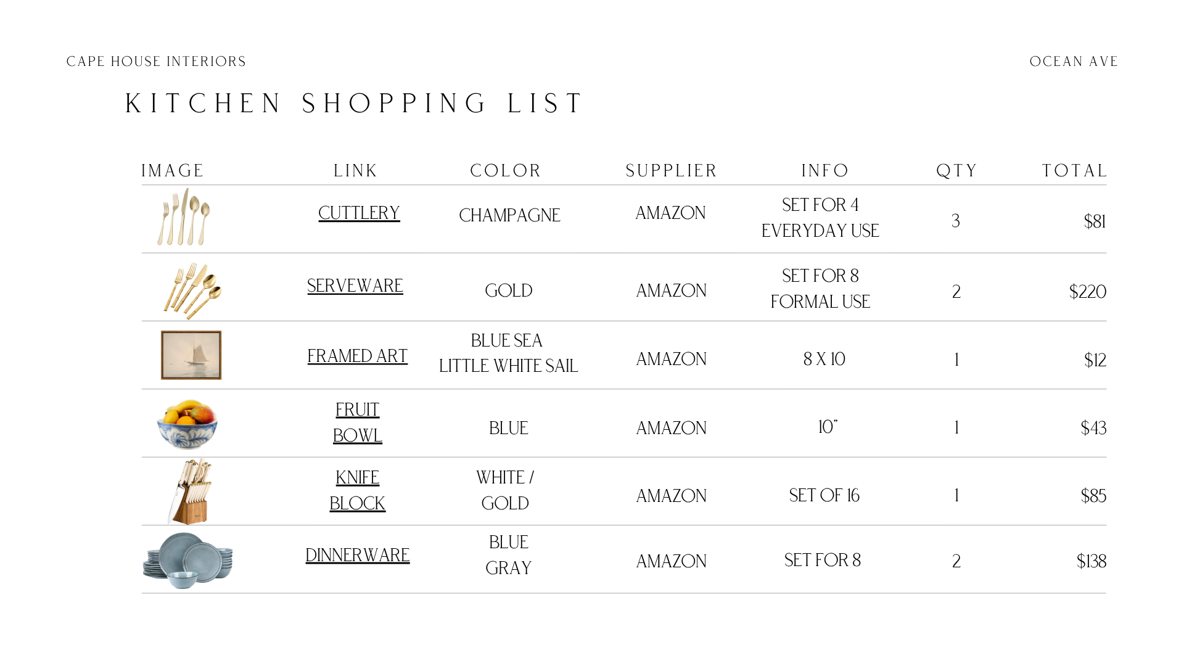Screen dimensions: 1184x666
Task: Select the champagne cutlery set image
Action: click(184, 217)
